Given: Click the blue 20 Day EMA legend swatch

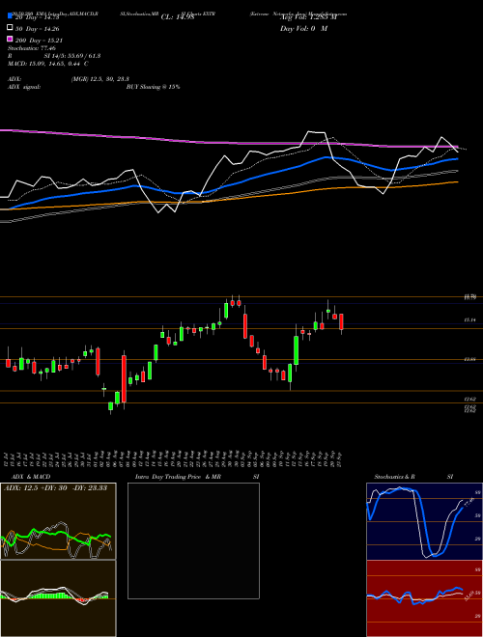Looking at the screenshot, I should click(11, 16).
